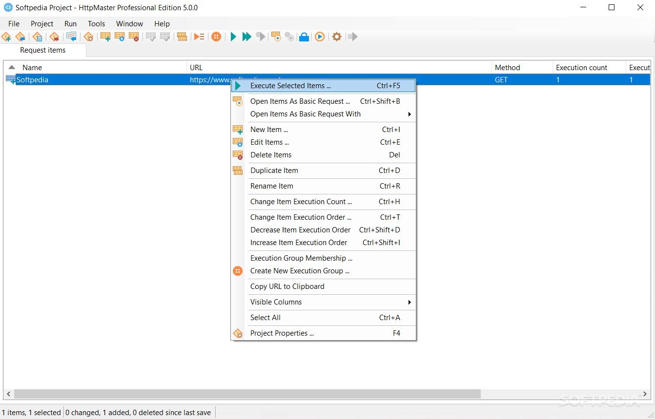
Task: Switch to the Request items tab
Action: (43, 50)
